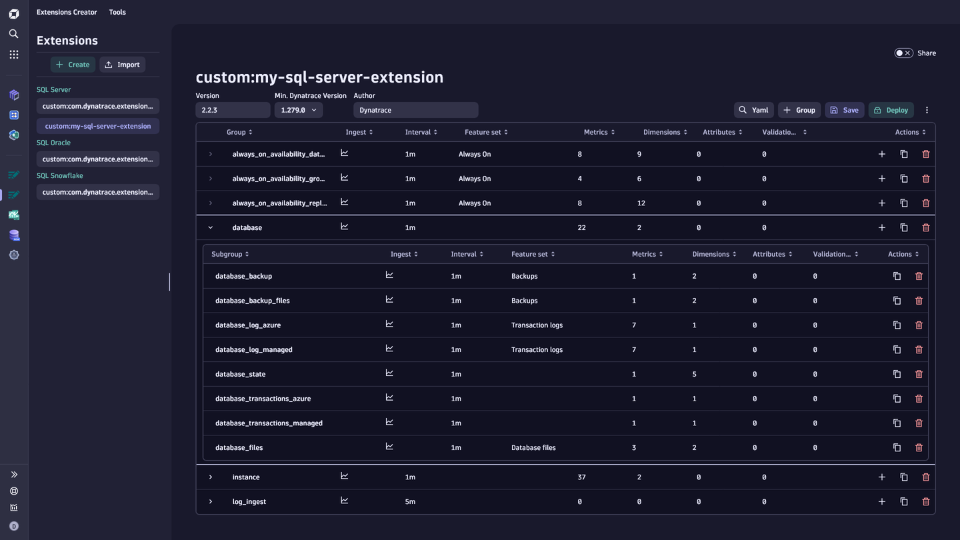960x540 pixels.
Task: Click the Dynatrace logo at top left
Action: 13,12
